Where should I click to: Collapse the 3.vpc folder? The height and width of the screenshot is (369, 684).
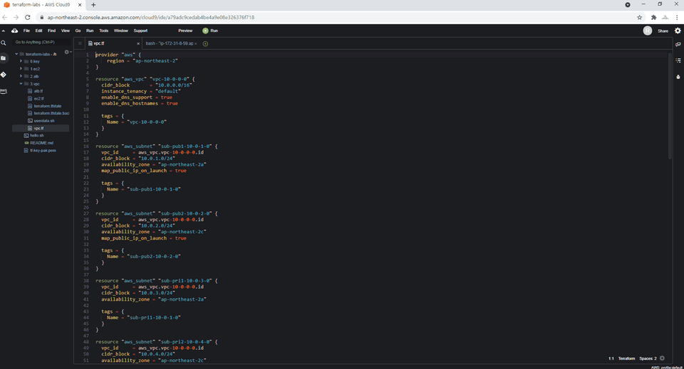click(21, 84)
